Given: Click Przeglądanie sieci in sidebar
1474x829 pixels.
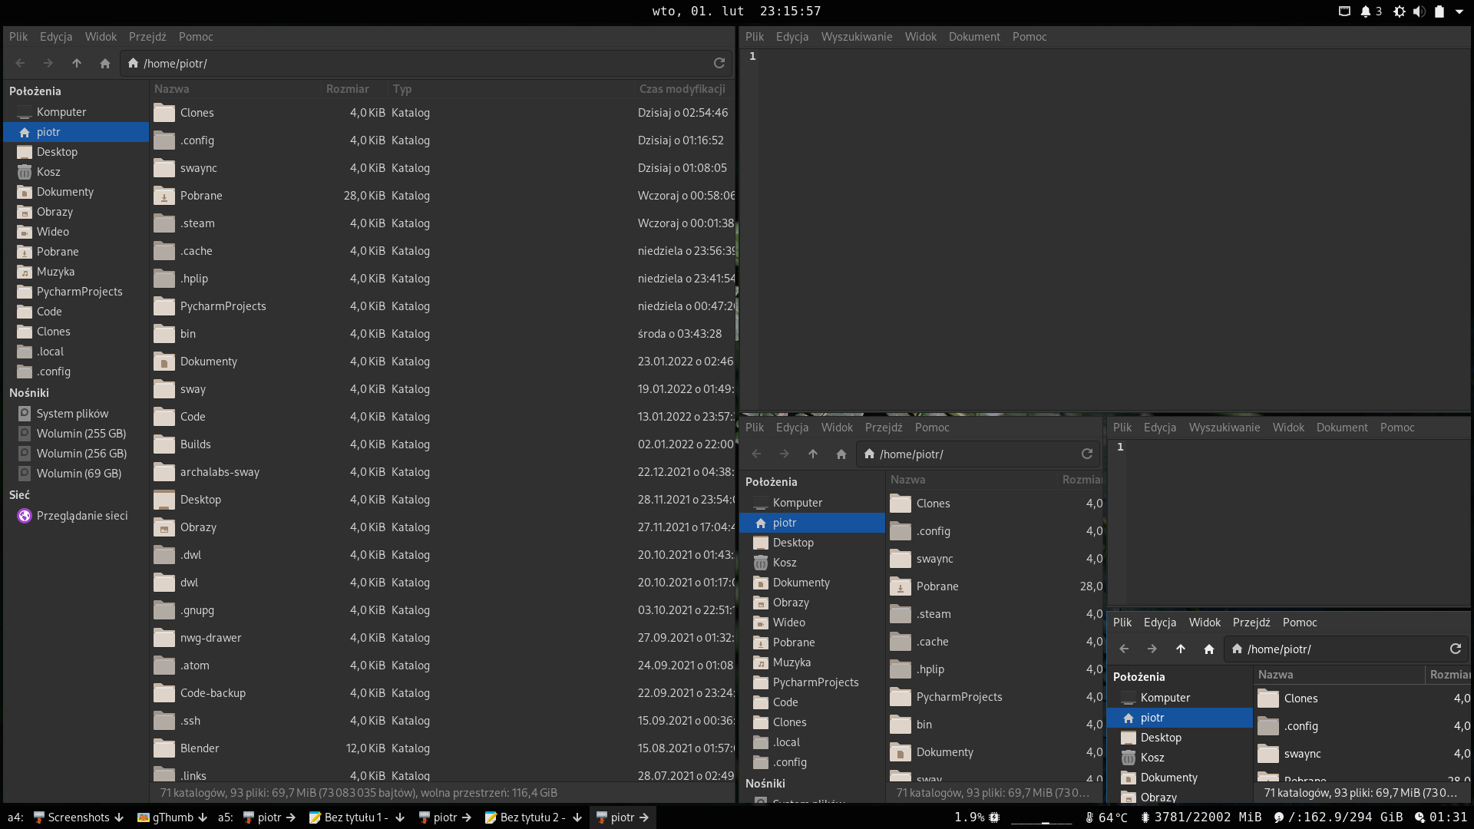Looking at the screenshot, I should pos(81,514).
